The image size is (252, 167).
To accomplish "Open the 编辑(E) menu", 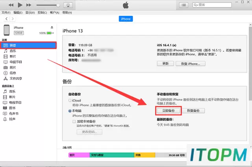I will [18, 13].
